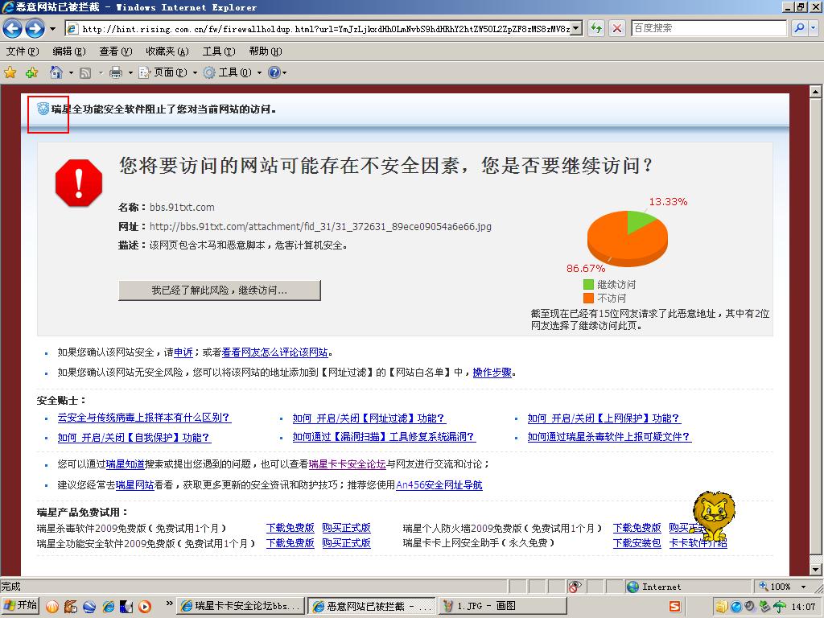Open 看看网友怎么评论该网站 link
This screenshot has width=824, height=618.
pos(275,352)
